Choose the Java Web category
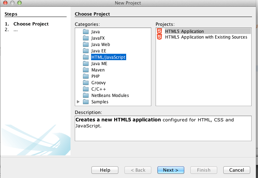This screenshot has width=258, height=178. pos(101,45)
